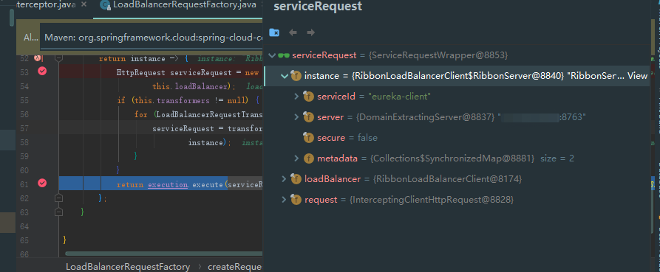Collapse the serviceRequest root node
Viewport: 660px width, 272px height.
point(272,55)
